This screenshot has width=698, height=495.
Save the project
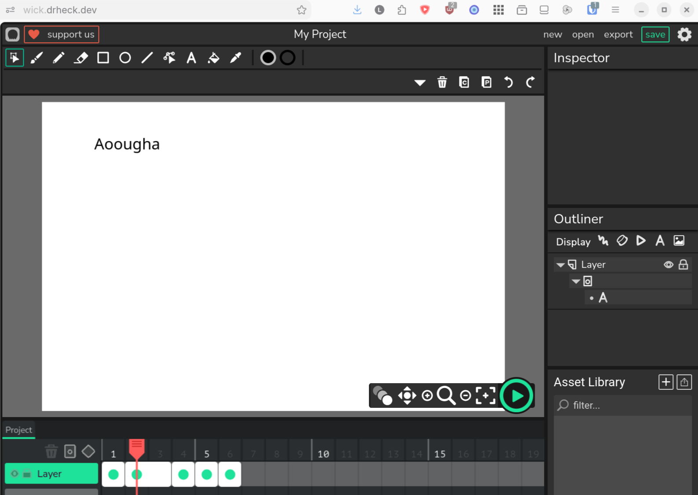tap(655, 34)
